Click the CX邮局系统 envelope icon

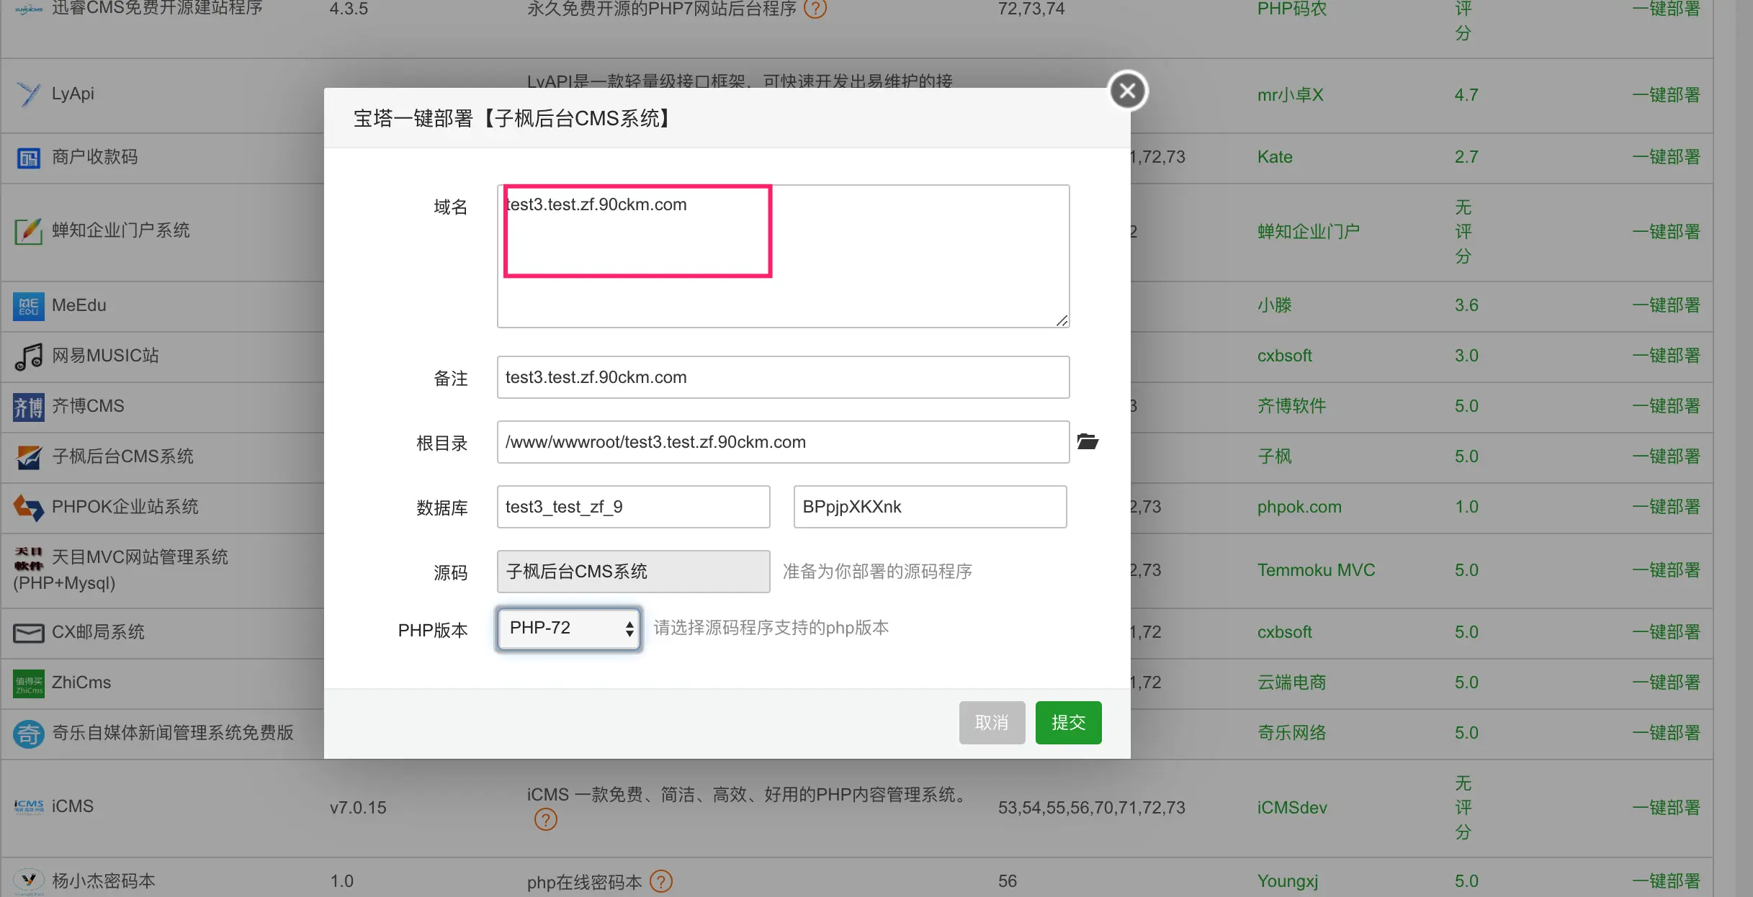[28, 633]
